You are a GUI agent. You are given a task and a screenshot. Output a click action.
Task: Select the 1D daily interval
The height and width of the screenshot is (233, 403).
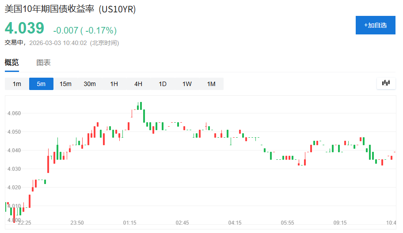point(163,84)
